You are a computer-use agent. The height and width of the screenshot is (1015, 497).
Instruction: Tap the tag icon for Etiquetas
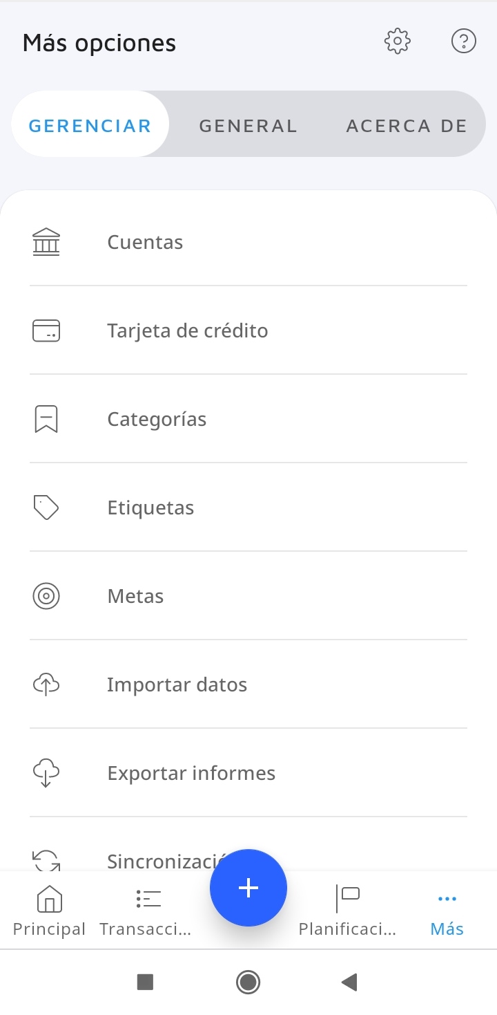46,508
